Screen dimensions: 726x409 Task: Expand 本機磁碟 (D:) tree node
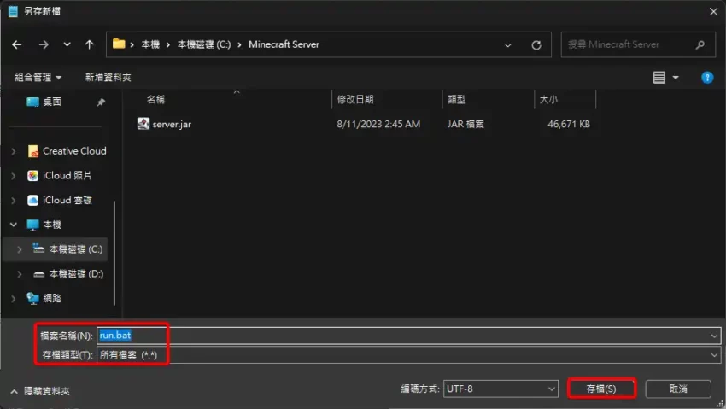pyautogui.click(x=20, y=274)
